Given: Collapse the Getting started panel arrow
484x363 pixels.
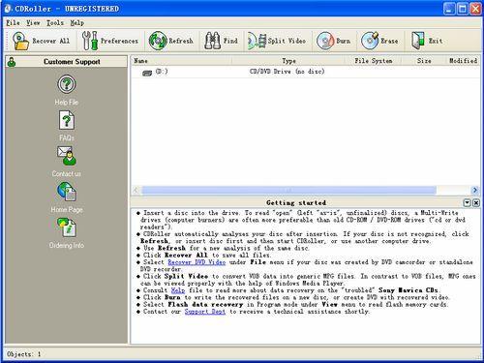Looking at the screenshot, I should pyautogui.click(x=467, y=202).
